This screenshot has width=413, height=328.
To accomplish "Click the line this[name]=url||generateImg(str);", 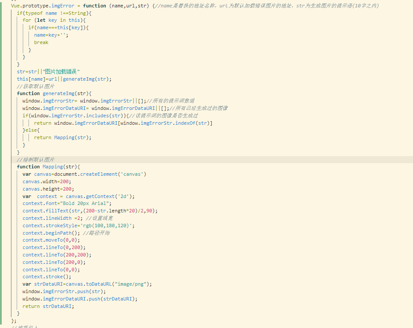I will click(64, 79).
